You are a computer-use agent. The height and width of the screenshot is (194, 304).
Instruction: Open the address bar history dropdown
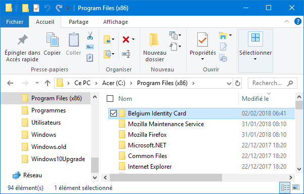coord(229,83)
